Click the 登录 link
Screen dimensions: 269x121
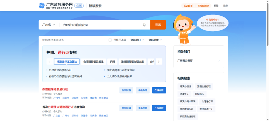tap(226, 5)
